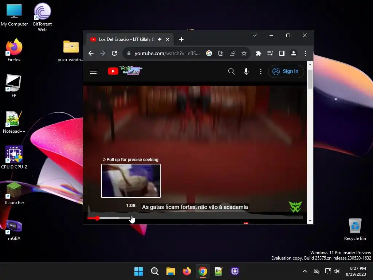Click the cloud sync tray icon

[317, 271]
